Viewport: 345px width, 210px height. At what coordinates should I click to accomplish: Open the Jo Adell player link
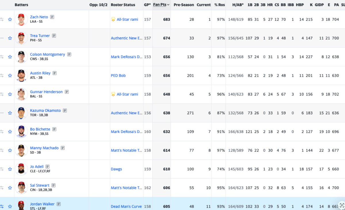(37, 167)
